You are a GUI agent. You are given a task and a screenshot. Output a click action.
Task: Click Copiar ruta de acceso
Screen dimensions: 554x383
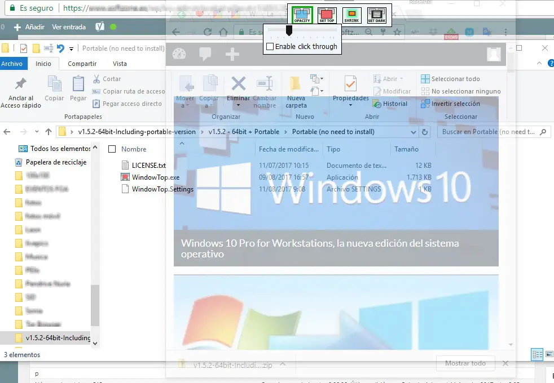coord(129,91)
